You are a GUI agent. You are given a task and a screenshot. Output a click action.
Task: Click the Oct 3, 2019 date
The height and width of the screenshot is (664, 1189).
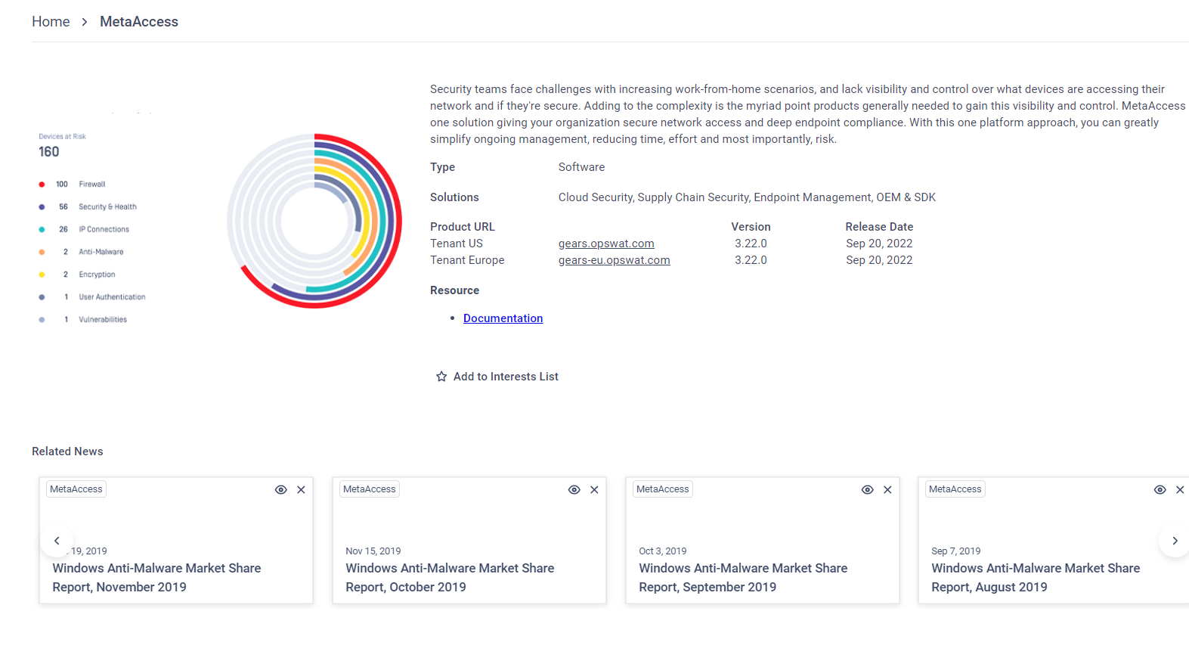coord(663,551)
